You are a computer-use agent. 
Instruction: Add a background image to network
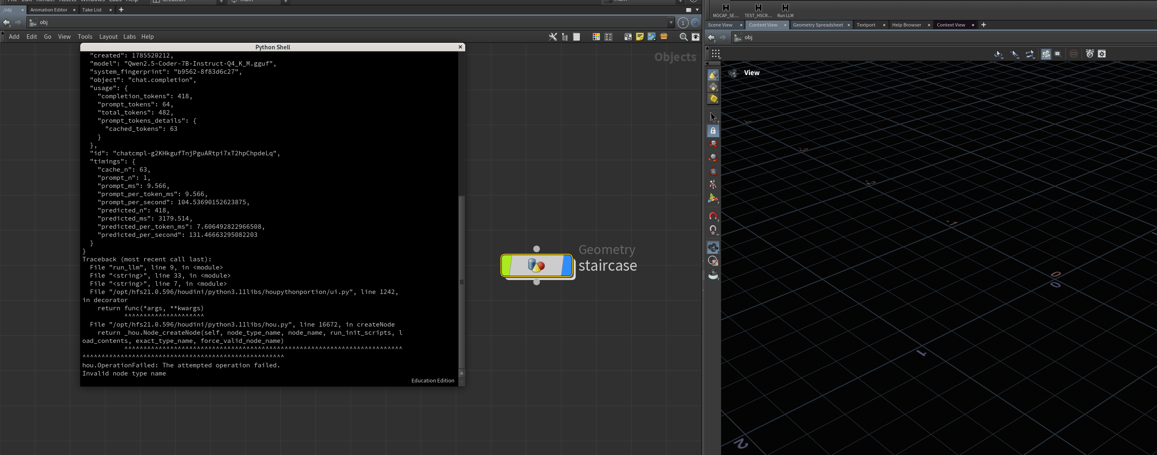pyautogui.click(x=652, y=37)
